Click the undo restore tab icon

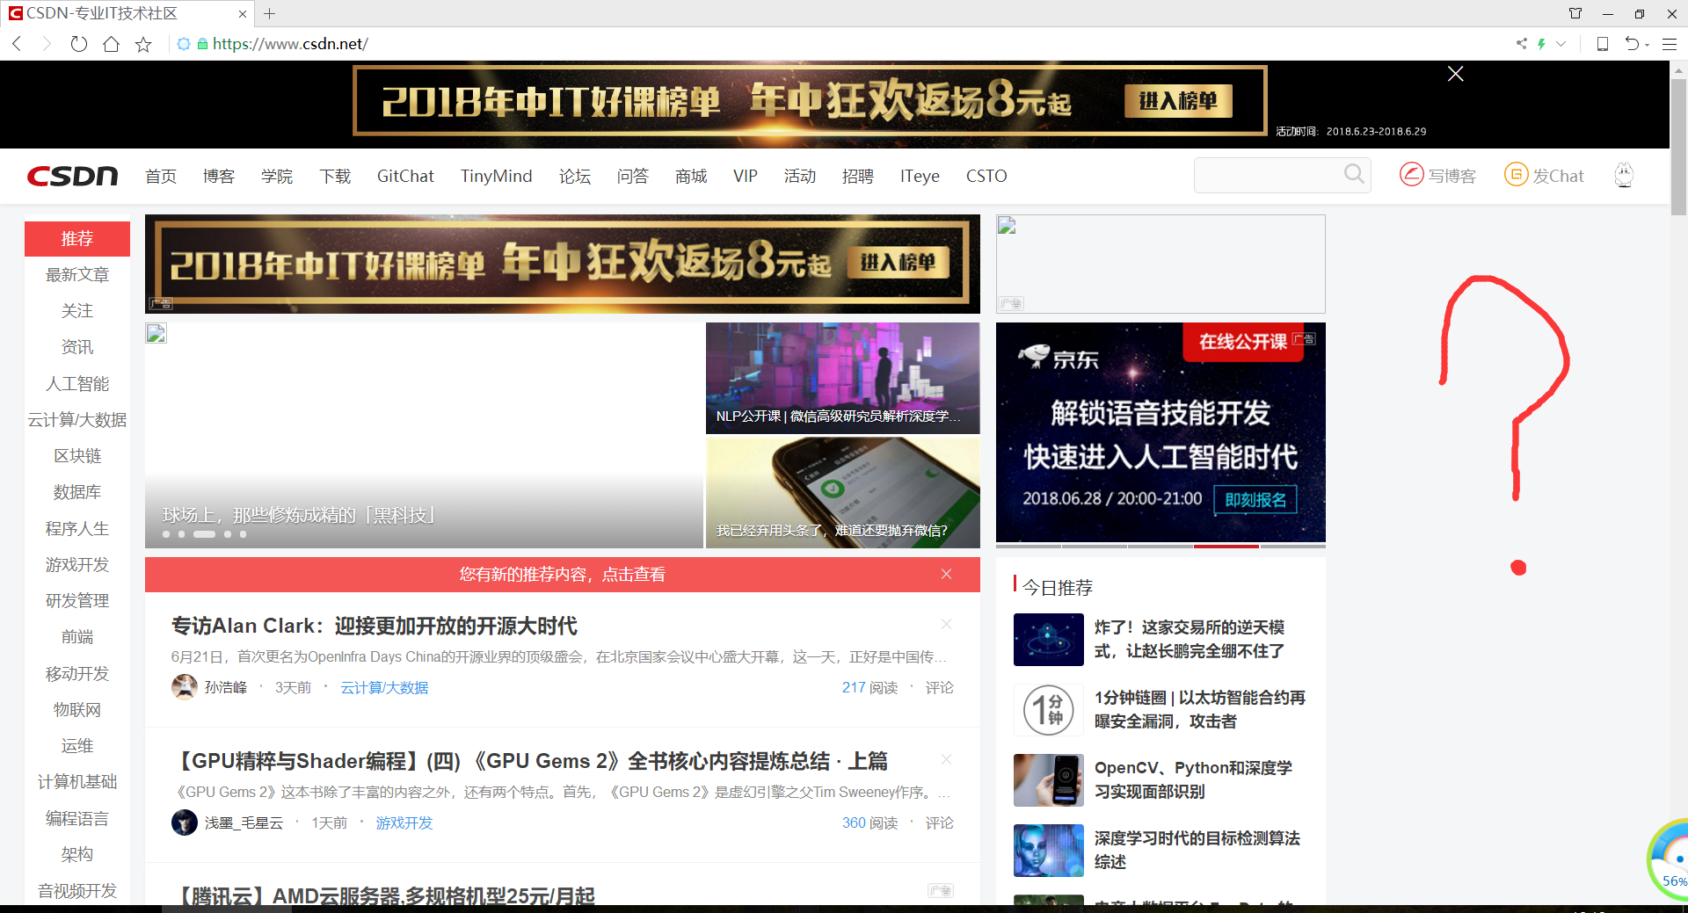click(1633, 44)
